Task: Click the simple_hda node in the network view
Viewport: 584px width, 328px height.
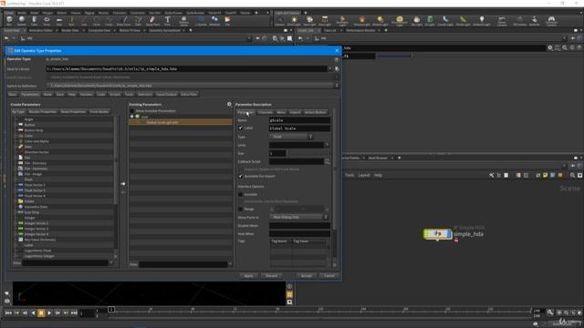Action: 438,234
